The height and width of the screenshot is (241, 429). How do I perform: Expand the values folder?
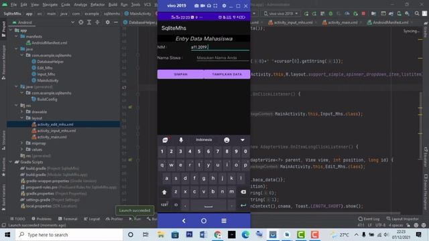point(22,149)
